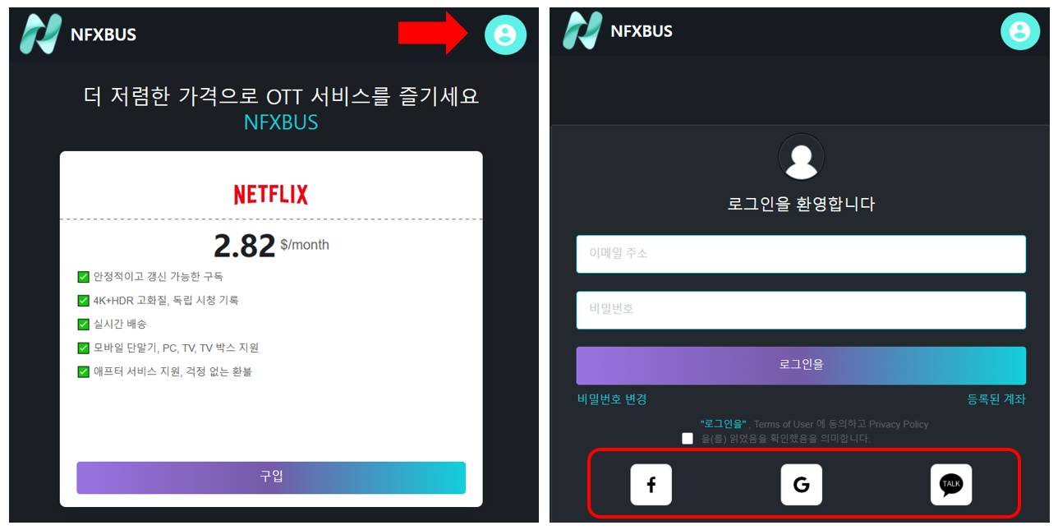
Task: Focus the 이메일 주소 email field
Action: click(801, 254)
